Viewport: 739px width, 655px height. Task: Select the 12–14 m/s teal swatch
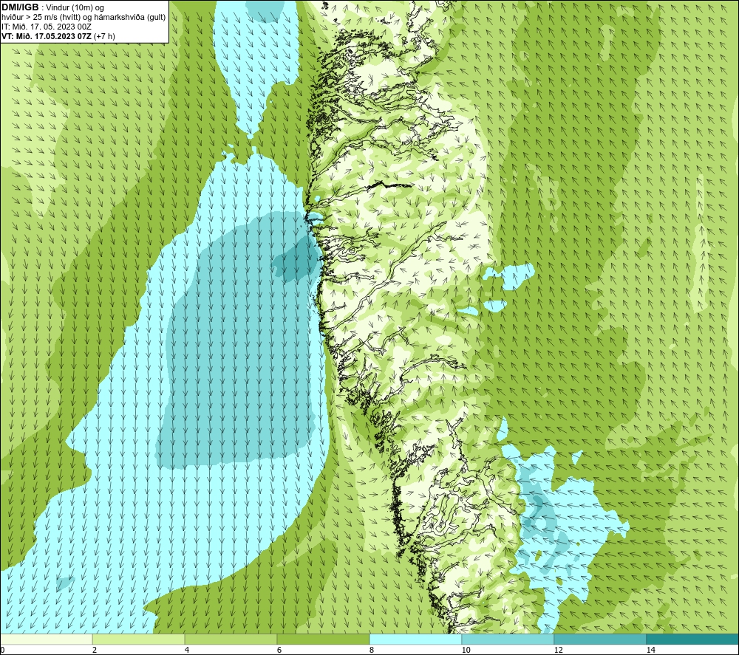600,639
